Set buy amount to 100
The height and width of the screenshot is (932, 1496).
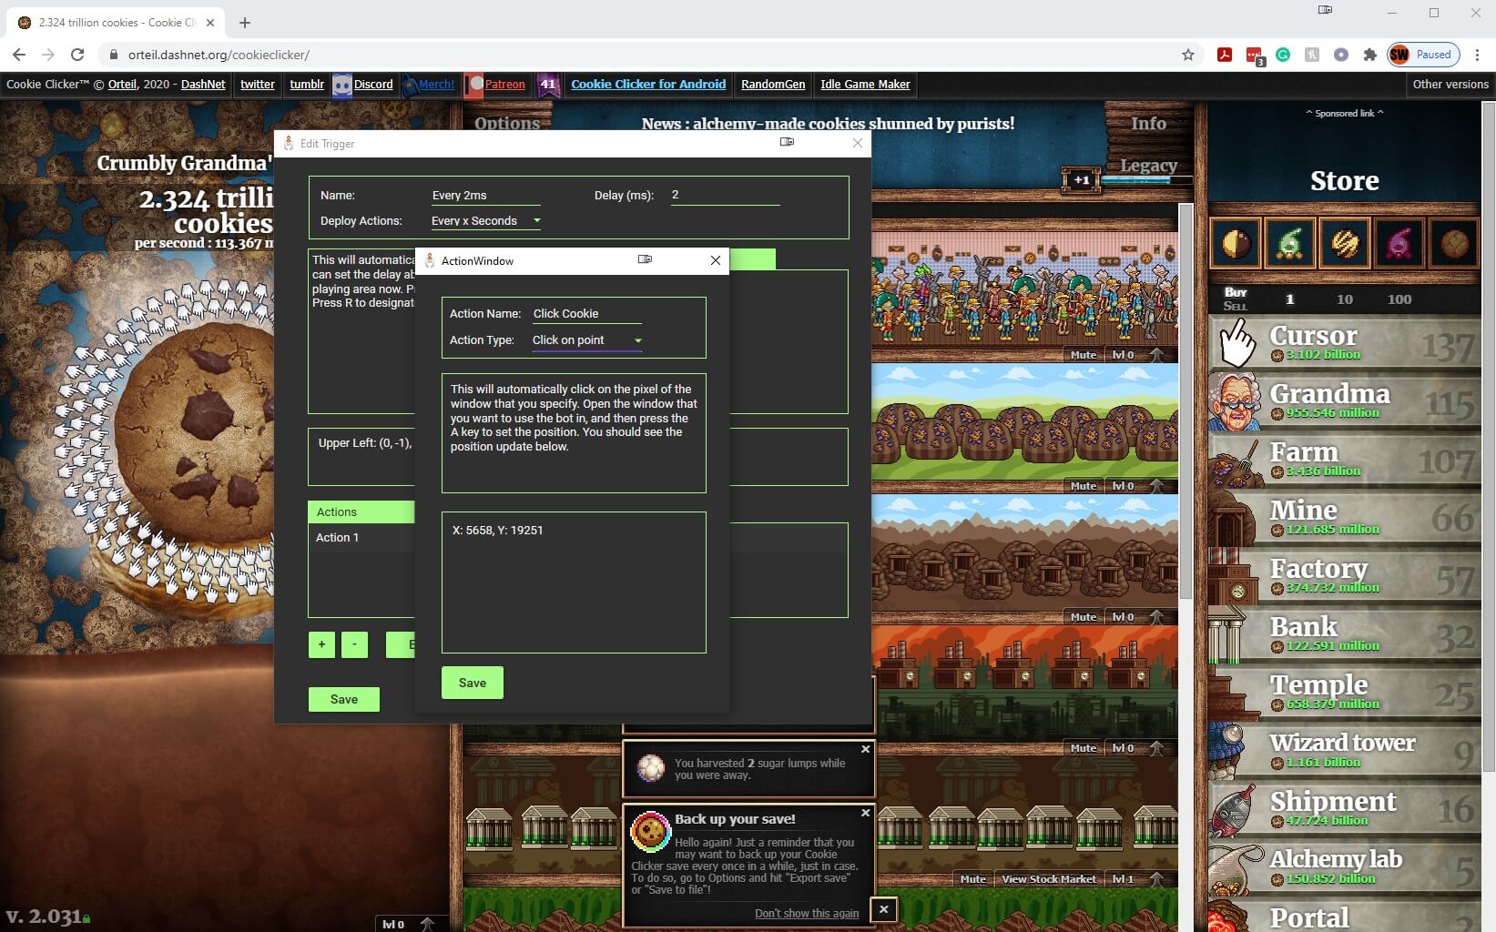(x=1399, y=299)
